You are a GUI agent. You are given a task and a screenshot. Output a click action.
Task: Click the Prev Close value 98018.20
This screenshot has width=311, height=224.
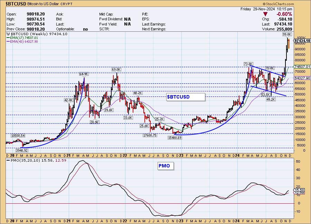point(36,29)
